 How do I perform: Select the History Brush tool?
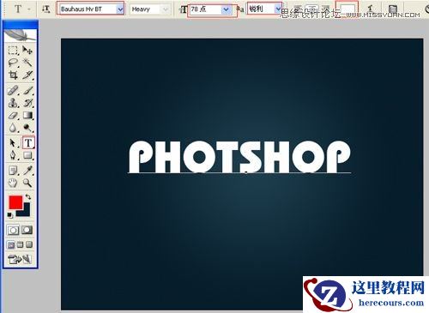(27, 103)
